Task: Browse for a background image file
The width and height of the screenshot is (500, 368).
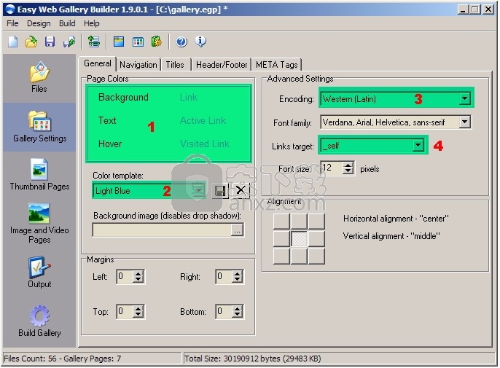Action: tap(238, 230)
